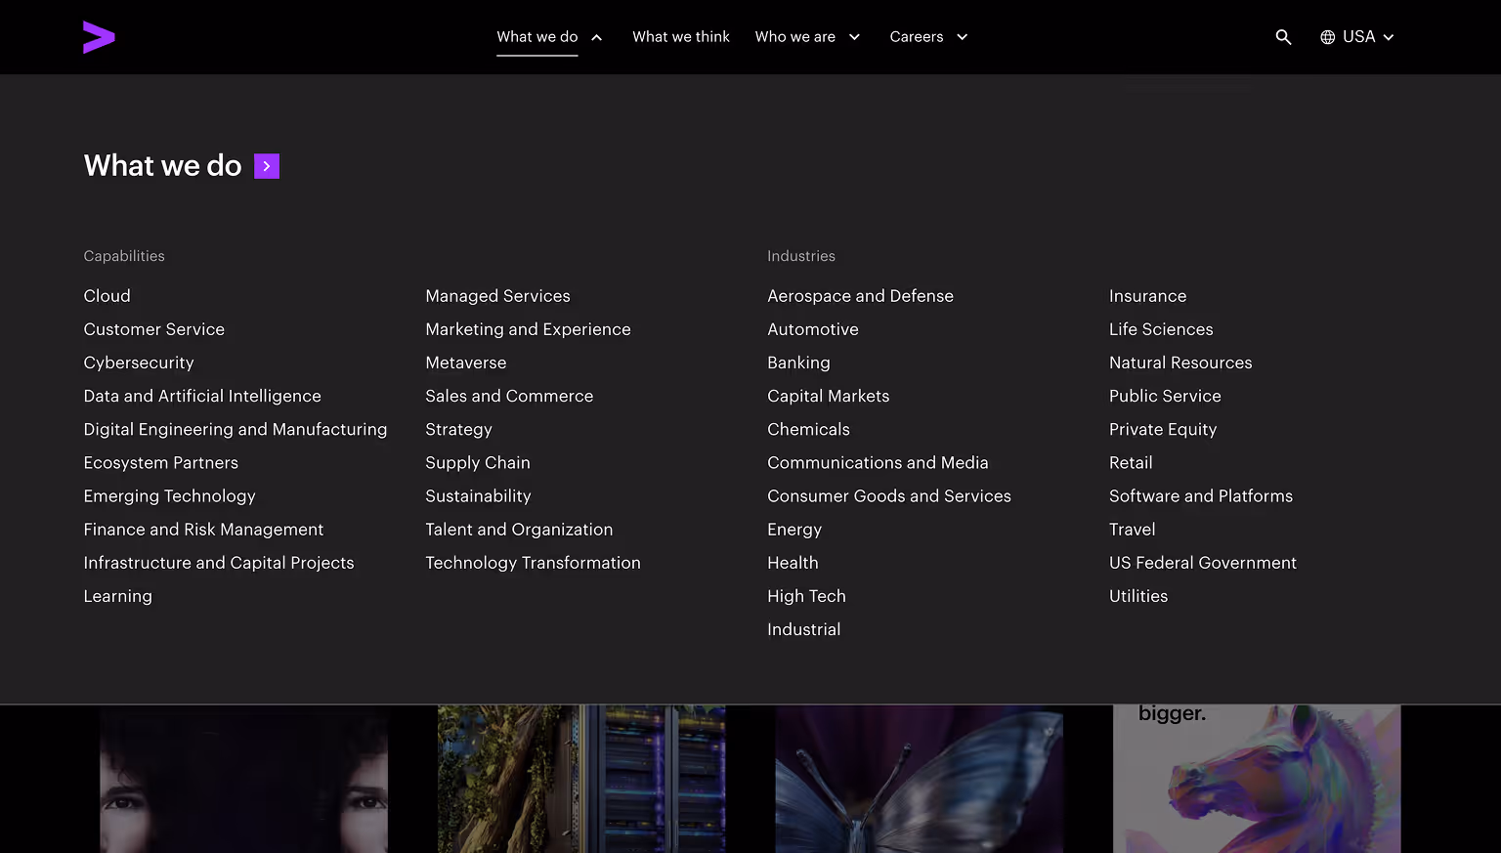Screen dimensions: 1501x853
Task: Click the globe icon next to USA
Action: point(1327,36)
